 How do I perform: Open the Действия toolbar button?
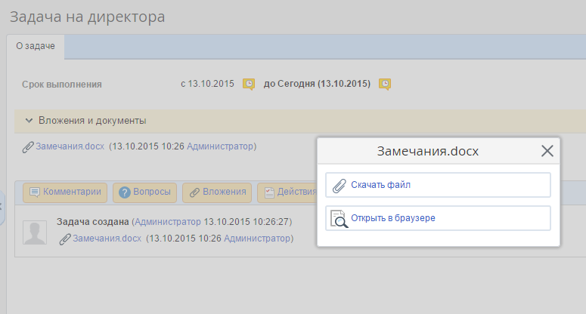click(x=287, y=192)
